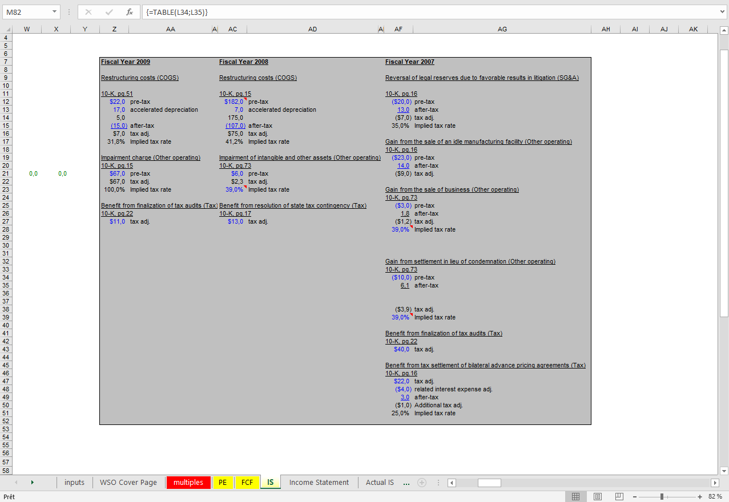
Task: Open the Actual IS sheet tab
Action: click(380, 483)
